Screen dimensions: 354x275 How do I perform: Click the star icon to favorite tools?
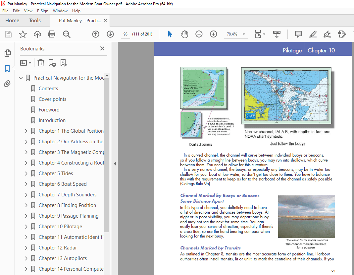click(23, 34)
